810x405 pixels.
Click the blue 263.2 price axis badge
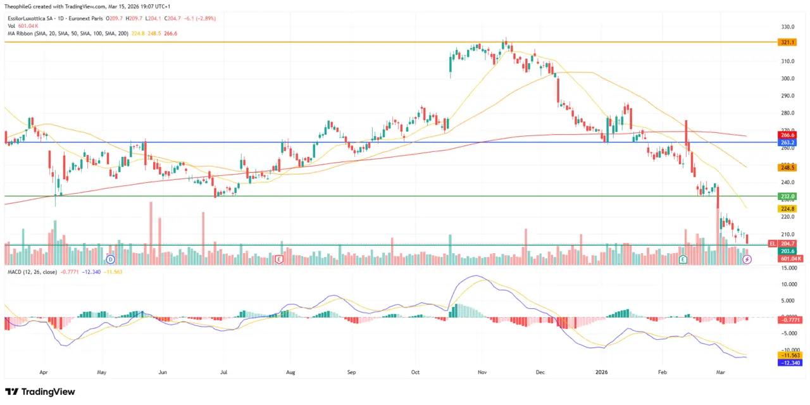787,142
